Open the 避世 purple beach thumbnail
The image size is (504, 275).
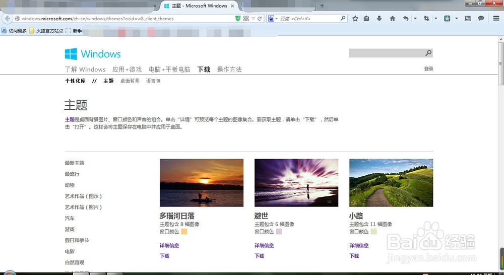click(x=296, y=183)
